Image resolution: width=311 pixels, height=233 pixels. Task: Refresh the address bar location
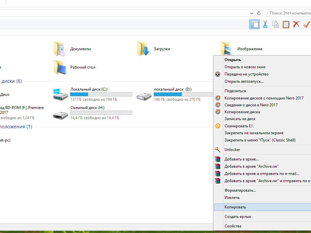259,13
